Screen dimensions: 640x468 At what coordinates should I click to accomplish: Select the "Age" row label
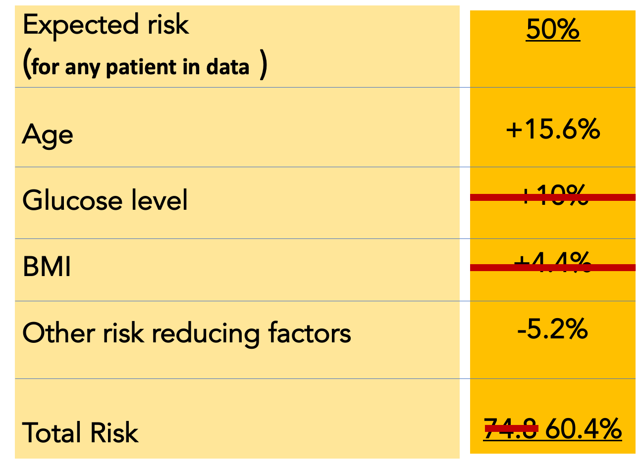(48, 135)
